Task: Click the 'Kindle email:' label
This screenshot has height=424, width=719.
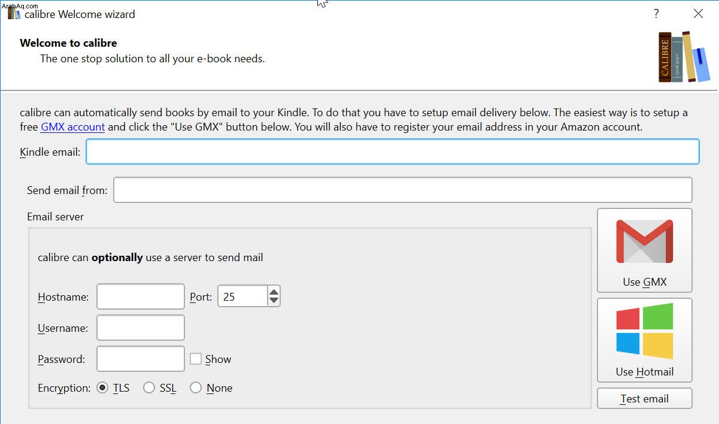Action: [50, 152]
